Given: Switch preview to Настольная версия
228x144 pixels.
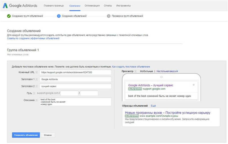Looking at the screenshot, I should pyautogui.click(x=167, y=71).
